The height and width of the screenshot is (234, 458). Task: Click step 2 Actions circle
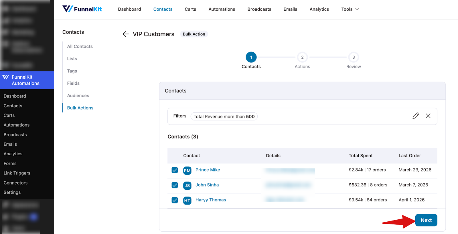(302, 57)
